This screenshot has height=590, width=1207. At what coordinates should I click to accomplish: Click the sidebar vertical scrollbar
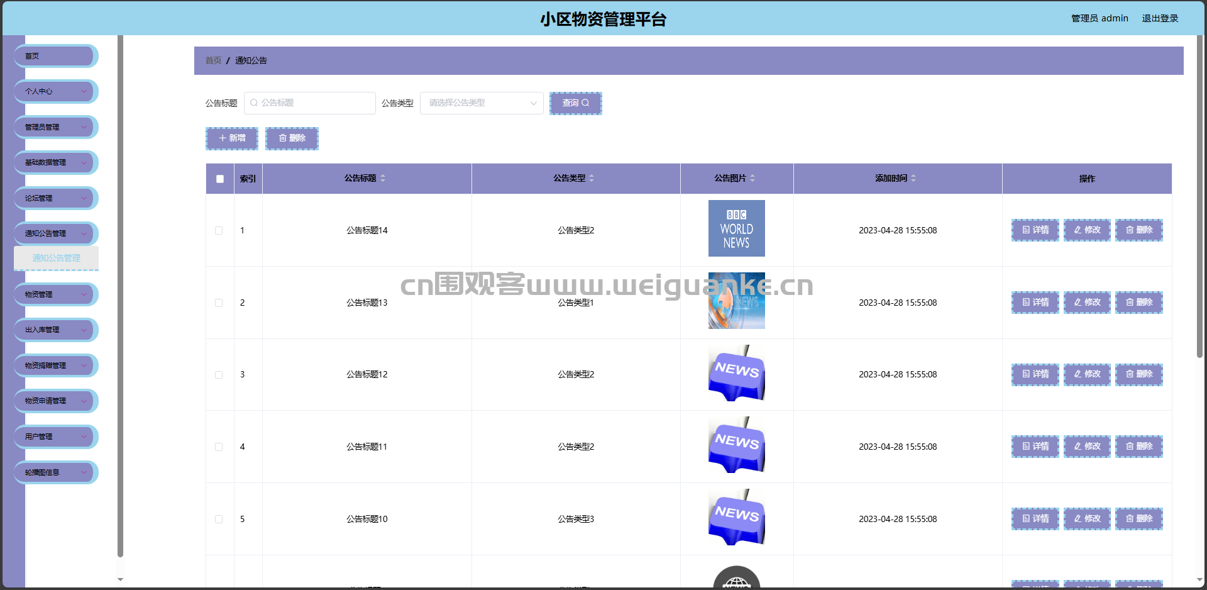(x=120, y=296)
